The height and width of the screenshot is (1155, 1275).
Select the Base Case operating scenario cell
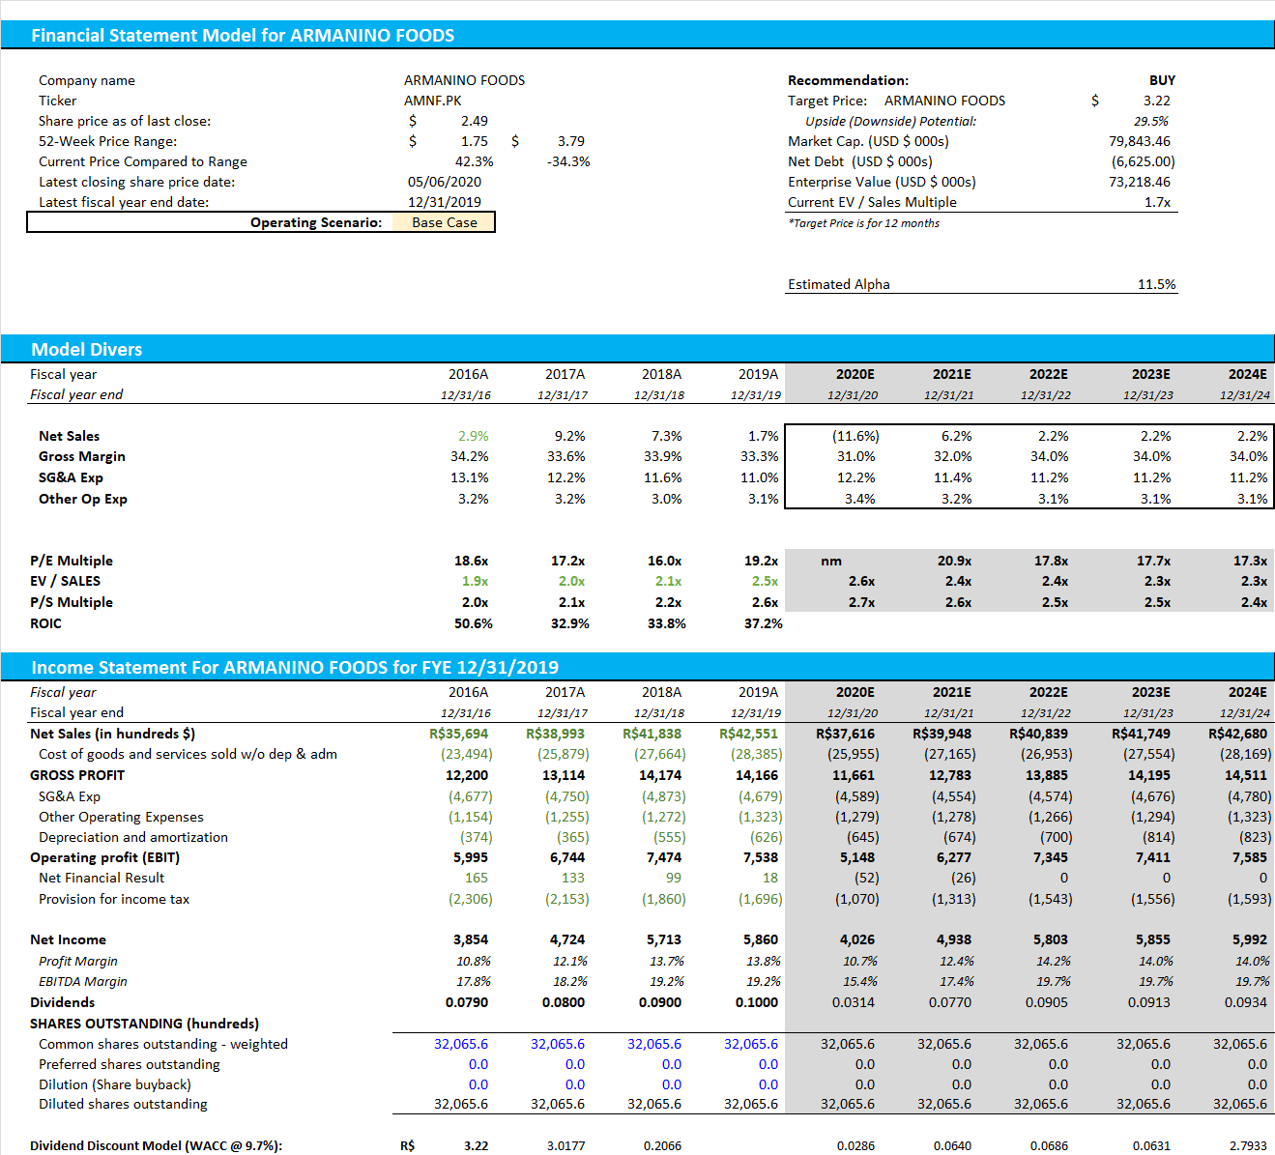444,222
